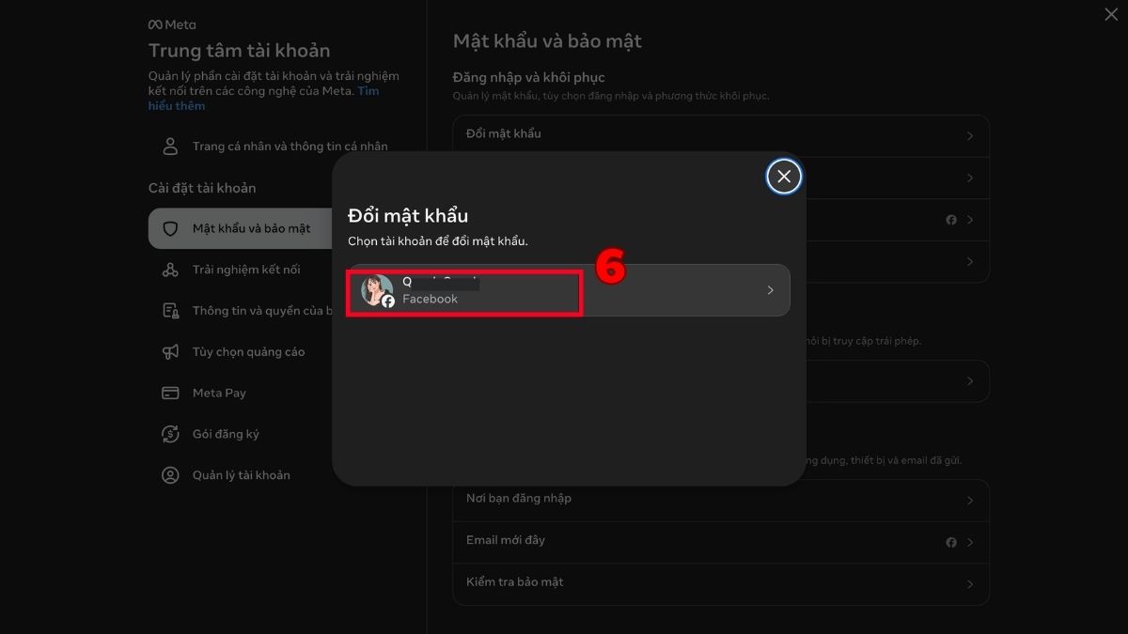This screenshot has width=1128, height=634.
Task: Open Trải nghiệm kết nối
Action: click(246, 270)
